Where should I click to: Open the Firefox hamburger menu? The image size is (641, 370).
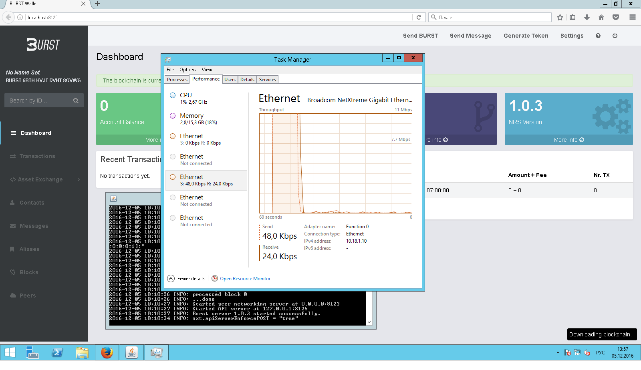tap(633, 17)
